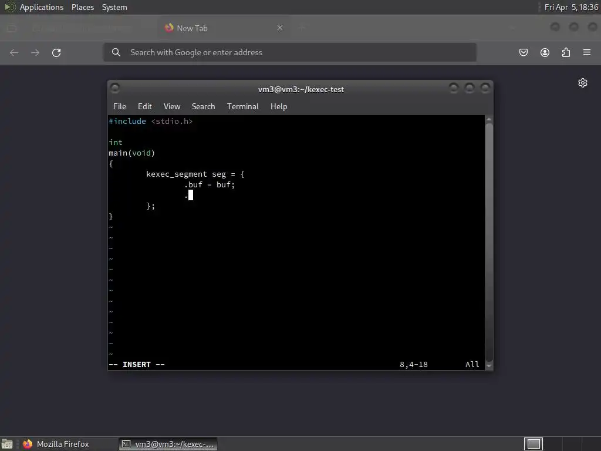Save page to Pocket

point(523,52)
